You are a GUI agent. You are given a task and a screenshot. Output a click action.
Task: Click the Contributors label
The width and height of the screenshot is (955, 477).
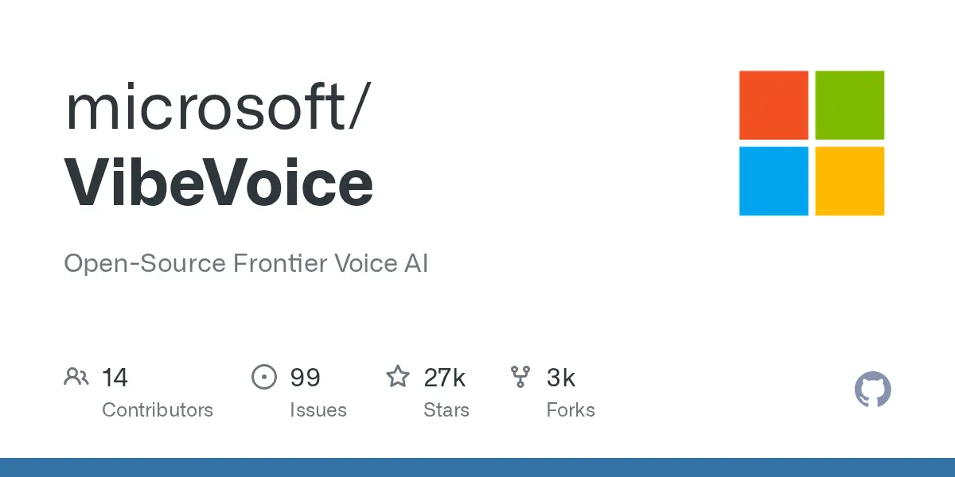point(158,410)
